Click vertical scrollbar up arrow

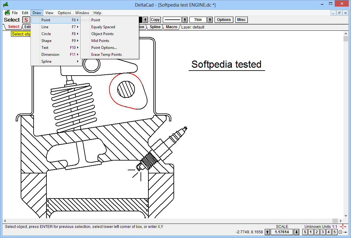tap(346, 34)
